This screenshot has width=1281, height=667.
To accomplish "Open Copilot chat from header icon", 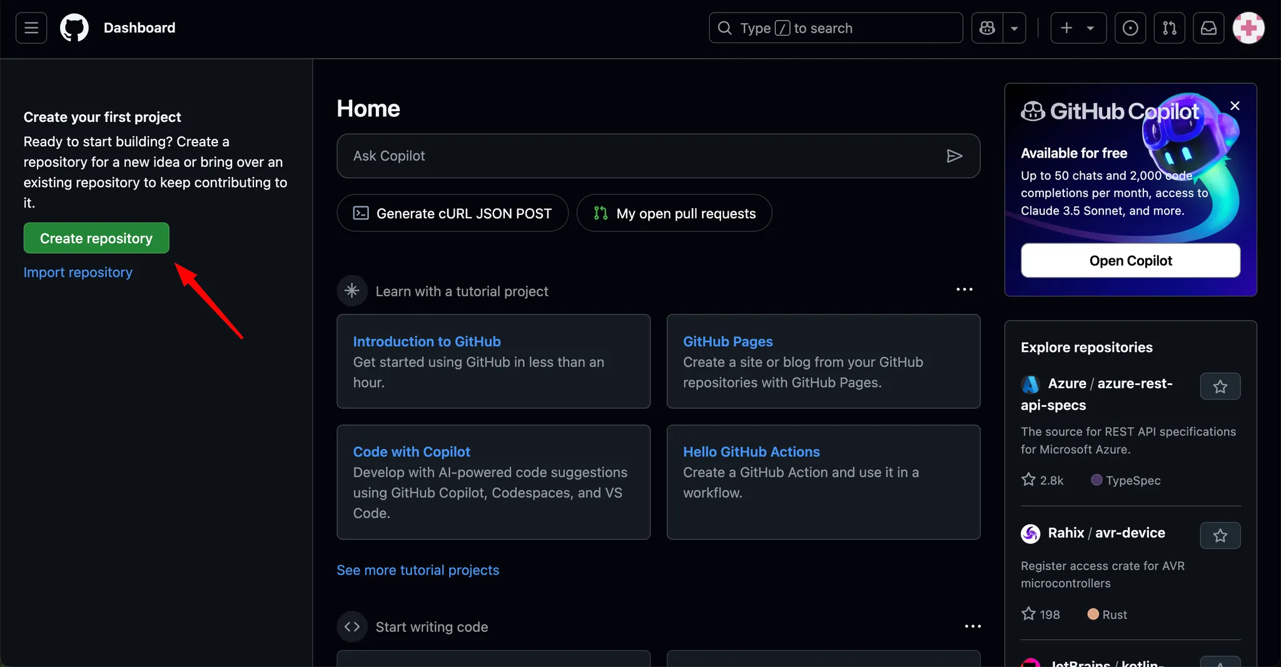I will (x=987, y=28).
